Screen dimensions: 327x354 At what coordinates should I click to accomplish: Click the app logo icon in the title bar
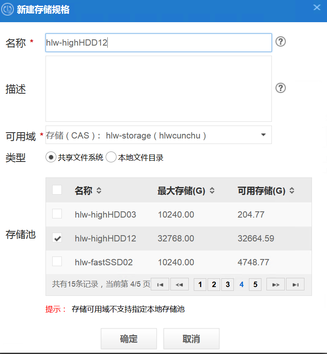click(8, 9)
